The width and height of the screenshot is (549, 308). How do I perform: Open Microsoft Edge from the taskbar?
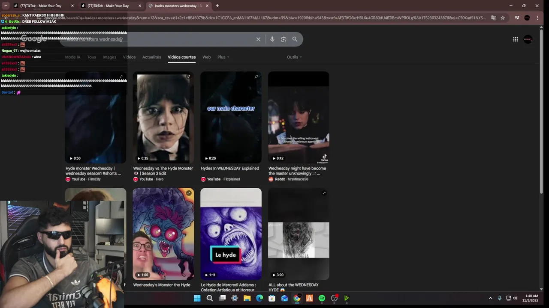[x=259, y=298]
